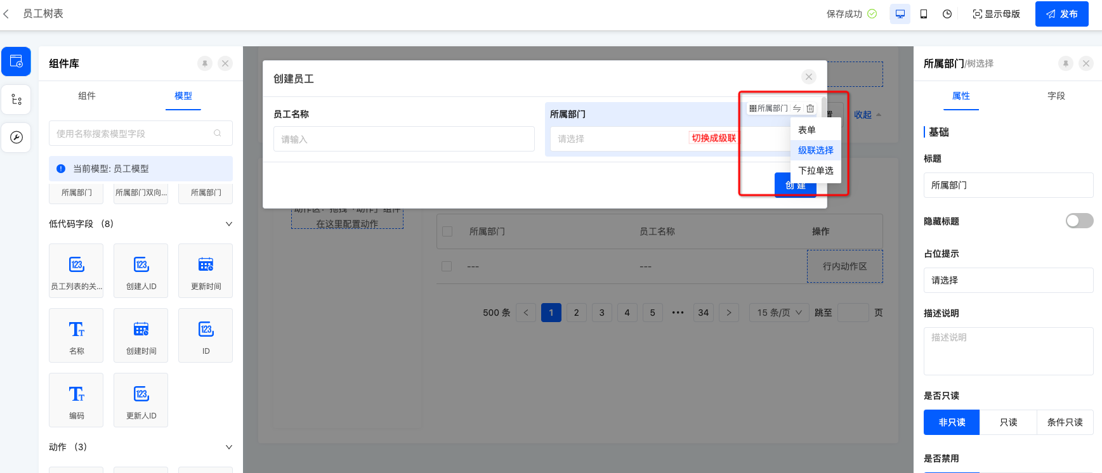
Task: Close the 组件库 panel
Action: [225, 63]
